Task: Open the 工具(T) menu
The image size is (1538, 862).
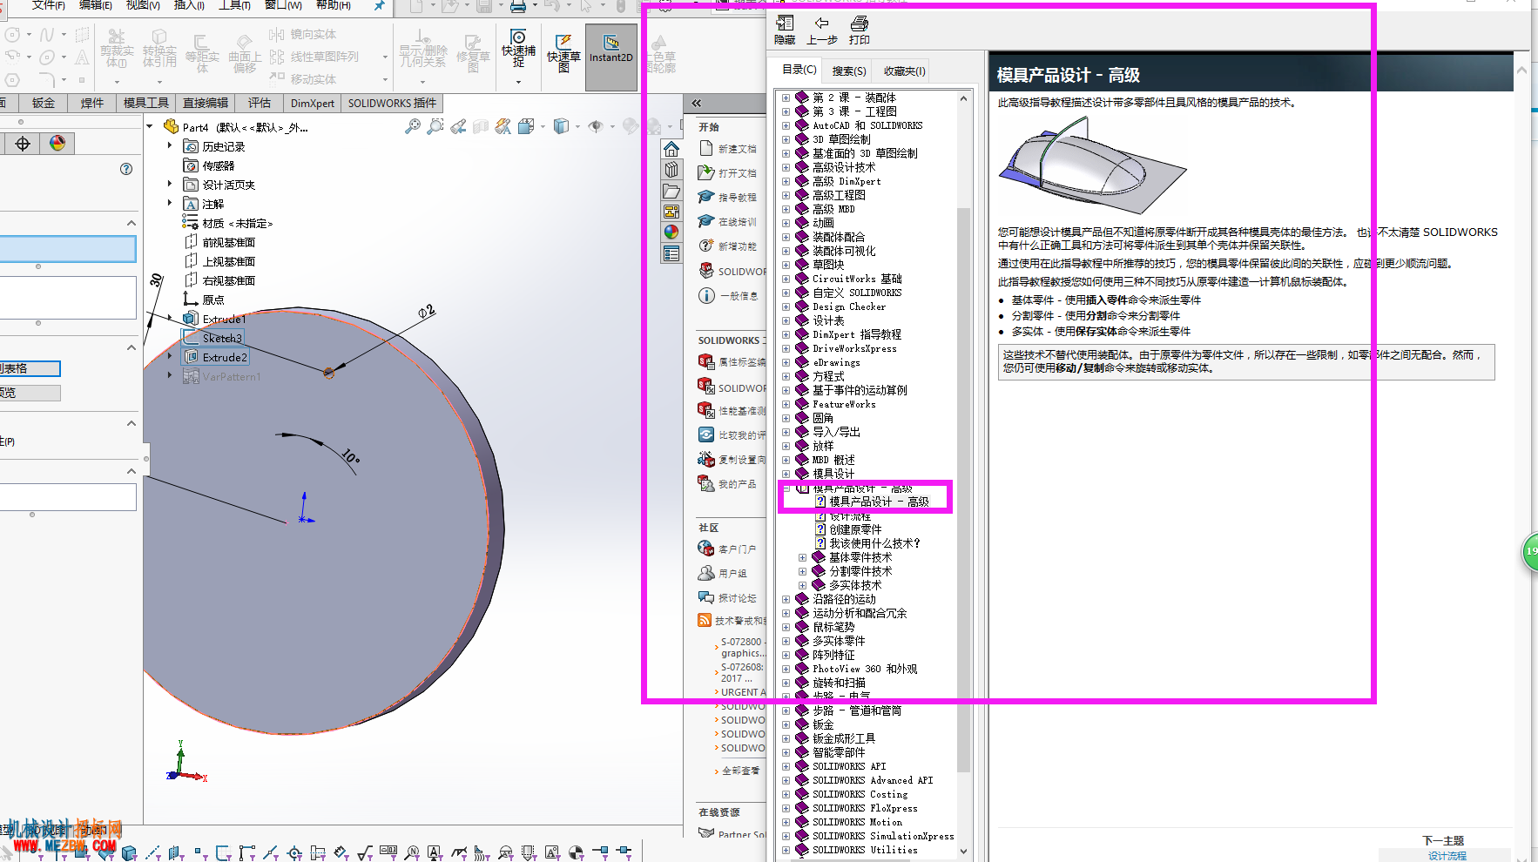Action: (234, 5)
